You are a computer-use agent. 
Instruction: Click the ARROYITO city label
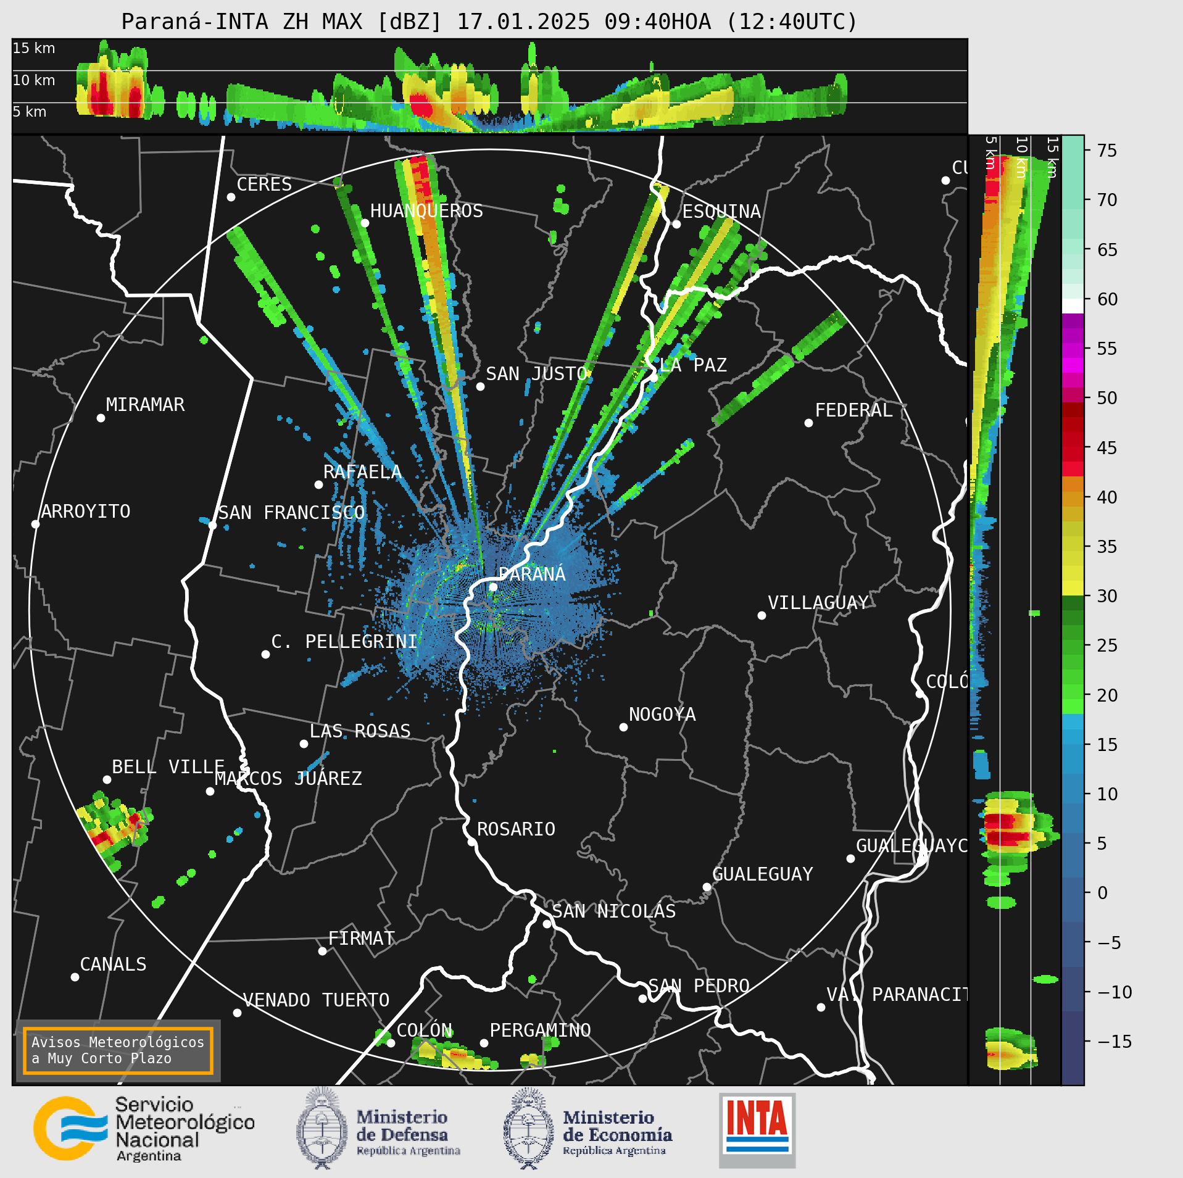pos(86,511)
